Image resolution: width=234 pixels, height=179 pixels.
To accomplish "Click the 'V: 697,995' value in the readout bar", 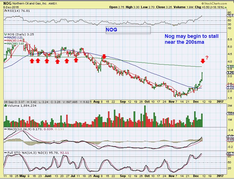I will (x=70, y=102).
